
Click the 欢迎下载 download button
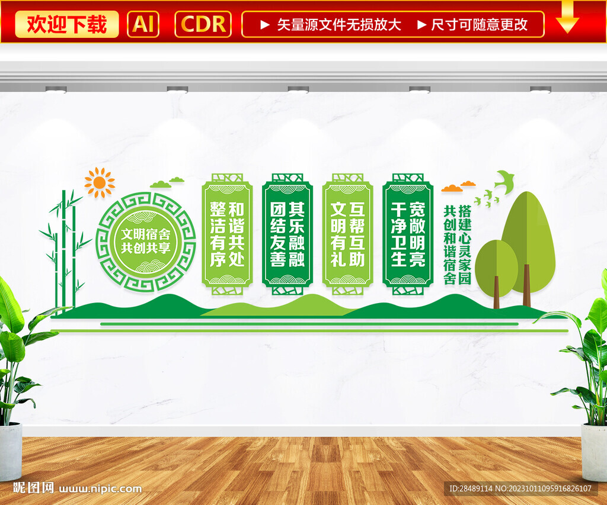pyautogui.click(x=66, y=24)
